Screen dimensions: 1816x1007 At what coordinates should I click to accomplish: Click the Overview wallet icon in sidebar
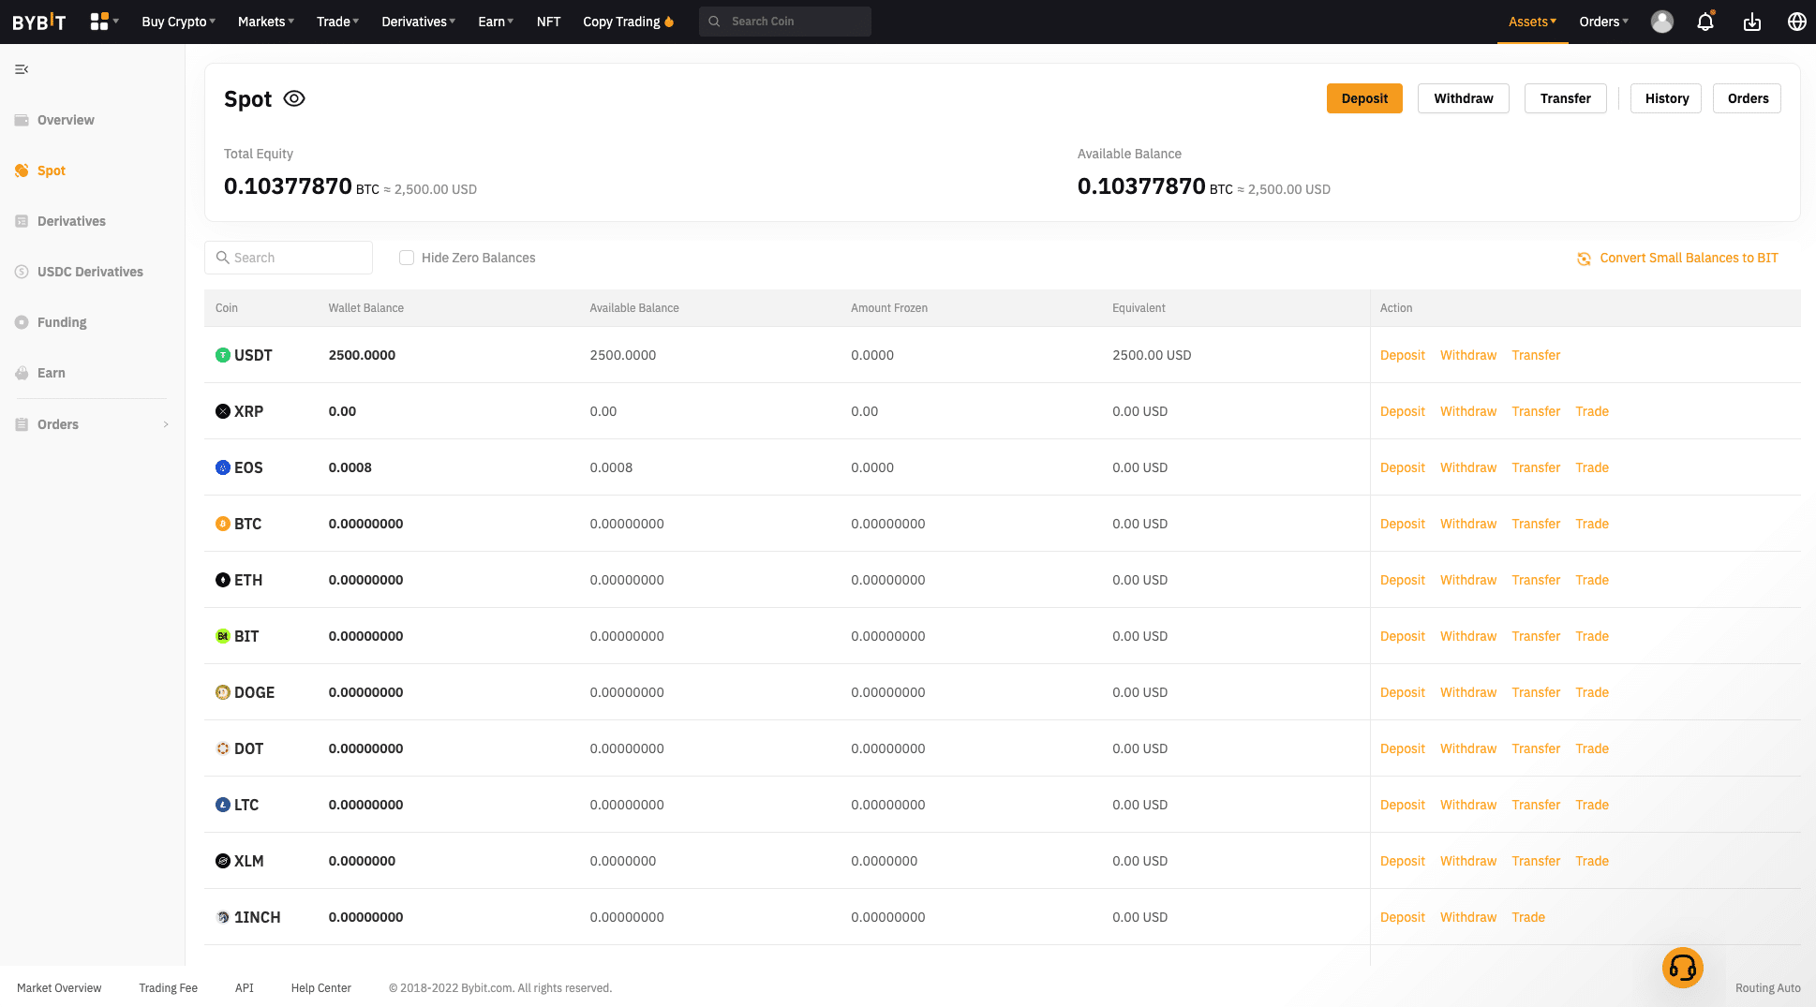(x=22, y=120)
